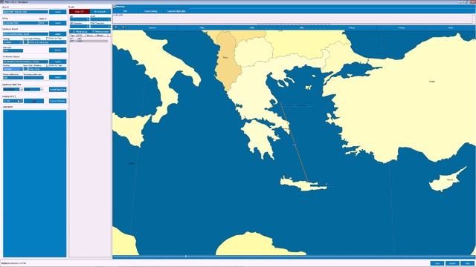Viewport: 476px width, 267px height.
Task: Tick departure airport 'Show for Type' checkbox
Action: 48,39
